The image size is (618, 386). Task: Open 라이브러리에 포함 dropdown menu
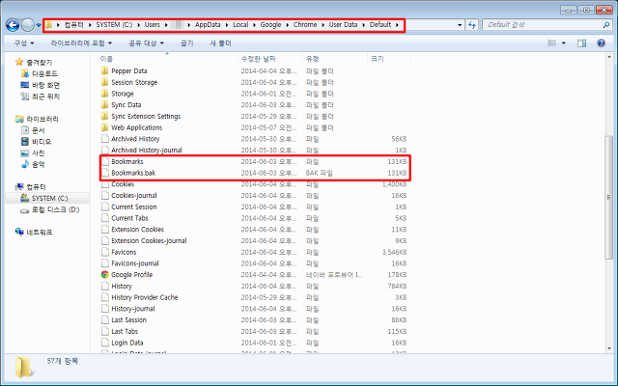point(81,42)
